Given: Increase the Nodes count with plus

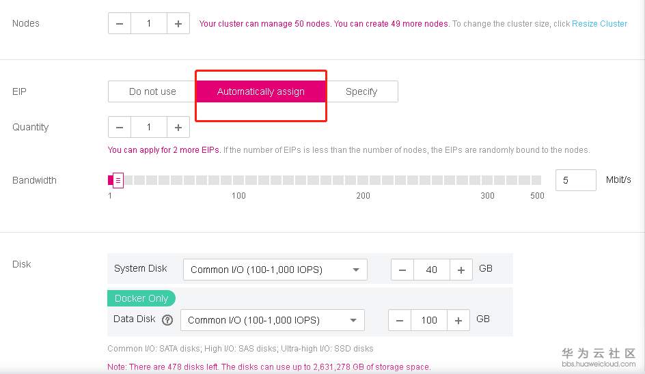Looking at the screenshot, I should click(x=178, y=23).
